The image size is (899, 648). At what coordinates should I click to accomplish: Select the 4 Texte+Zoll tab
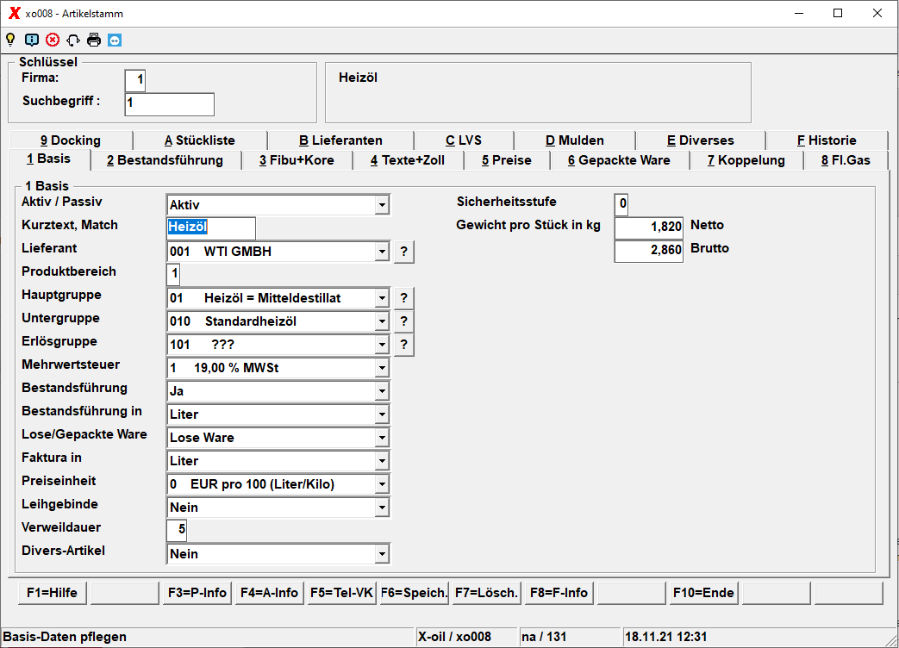pos(408,160)
